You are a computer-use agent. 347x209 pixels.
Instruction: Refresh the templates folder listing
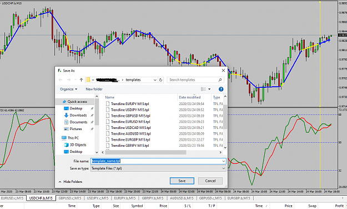click(x=161, y=80)
